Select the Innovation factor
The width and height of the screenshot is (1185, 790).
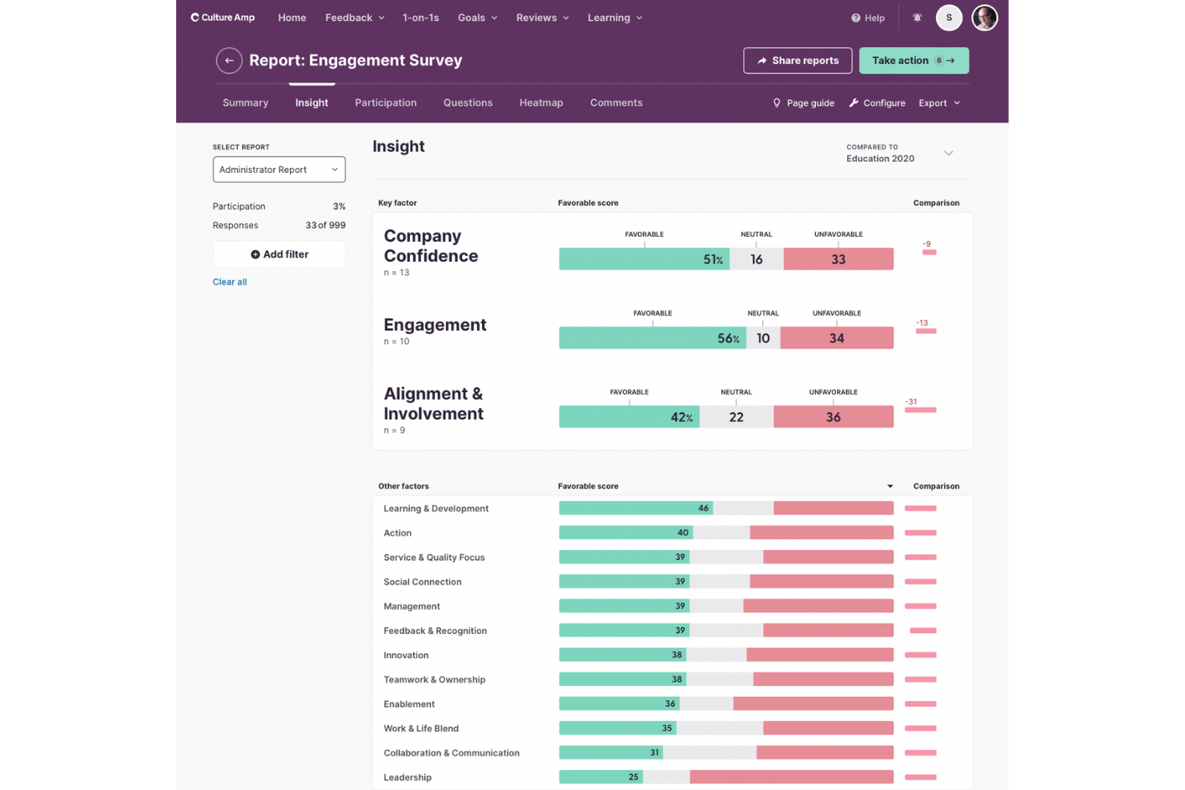[x=406, y=656]
